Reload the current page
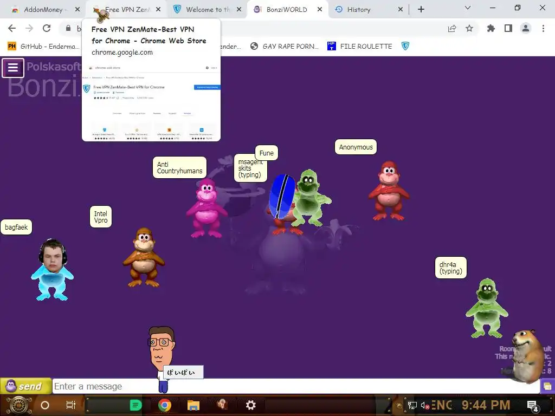The height and width of the screenshot is (416, 555). point(47,28)
